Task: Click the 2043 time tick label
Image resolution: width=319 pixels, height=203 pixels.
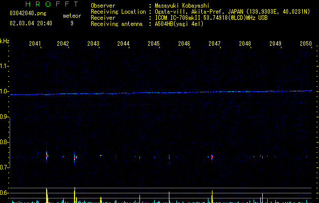Action: 93,44
